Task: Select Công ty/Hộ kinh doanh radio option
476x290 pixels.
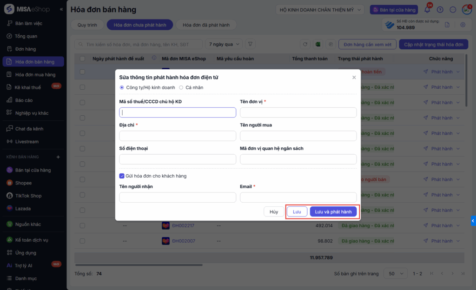Action: click(x=122, y=87)
